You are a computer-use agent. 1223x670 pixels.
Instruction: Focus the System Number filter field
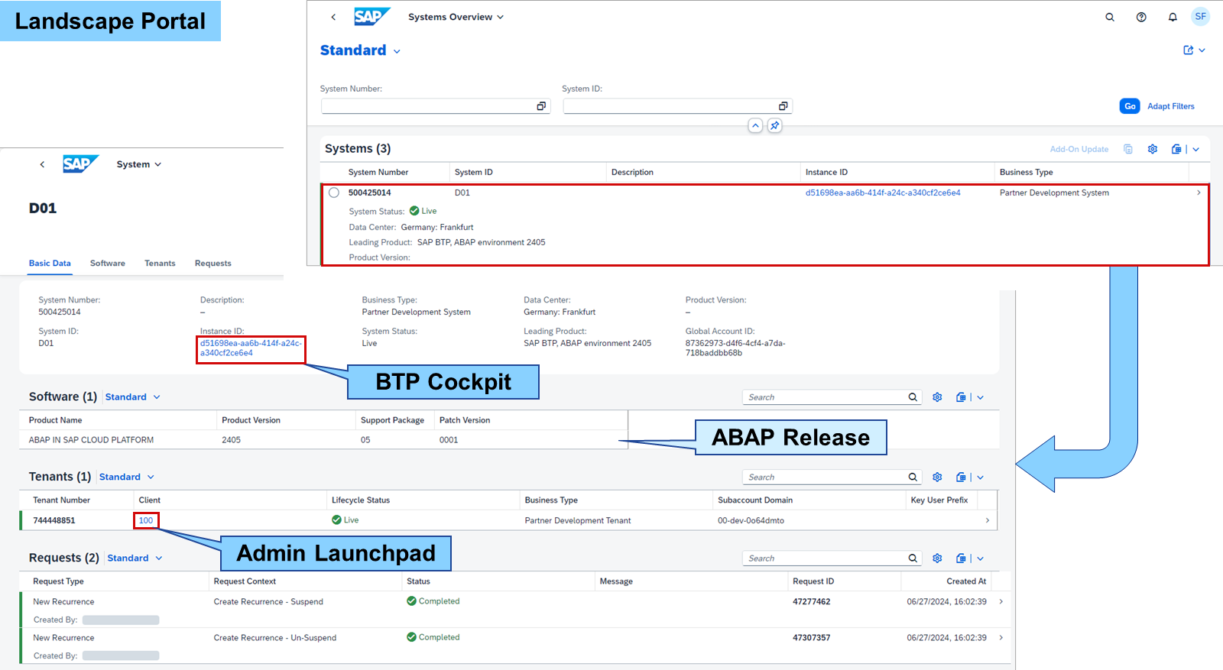coord(435,106)
